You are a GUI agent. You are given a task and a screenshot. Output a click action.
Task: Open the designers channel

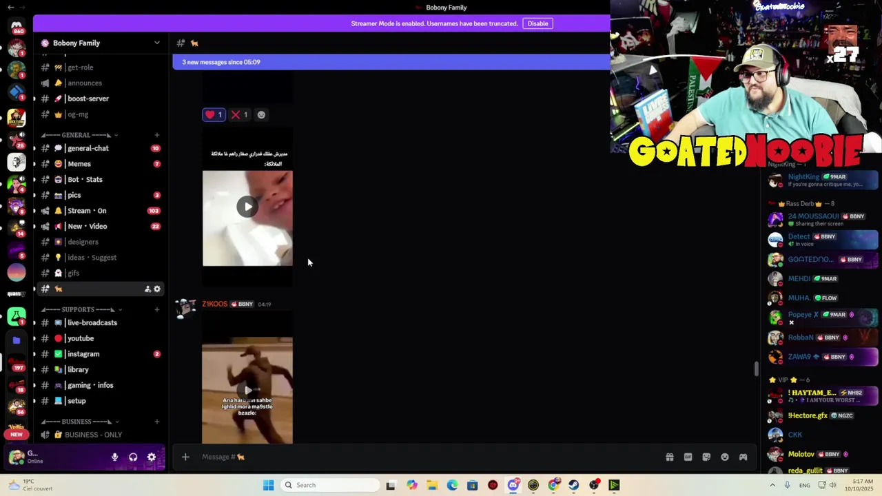(101, 242)
